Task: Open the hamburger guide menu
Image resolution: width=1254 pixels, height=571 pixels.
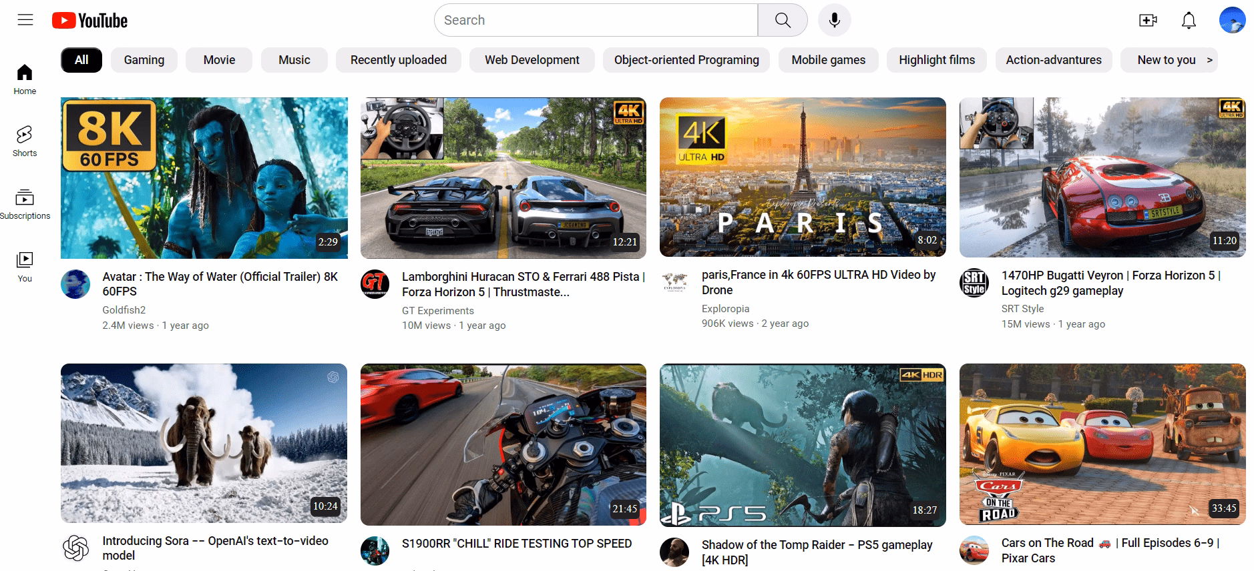Action: [25, 20]
